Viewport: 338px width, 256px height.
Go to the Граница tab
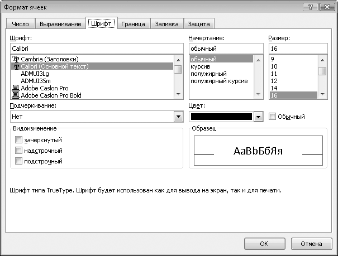point(133,24)
